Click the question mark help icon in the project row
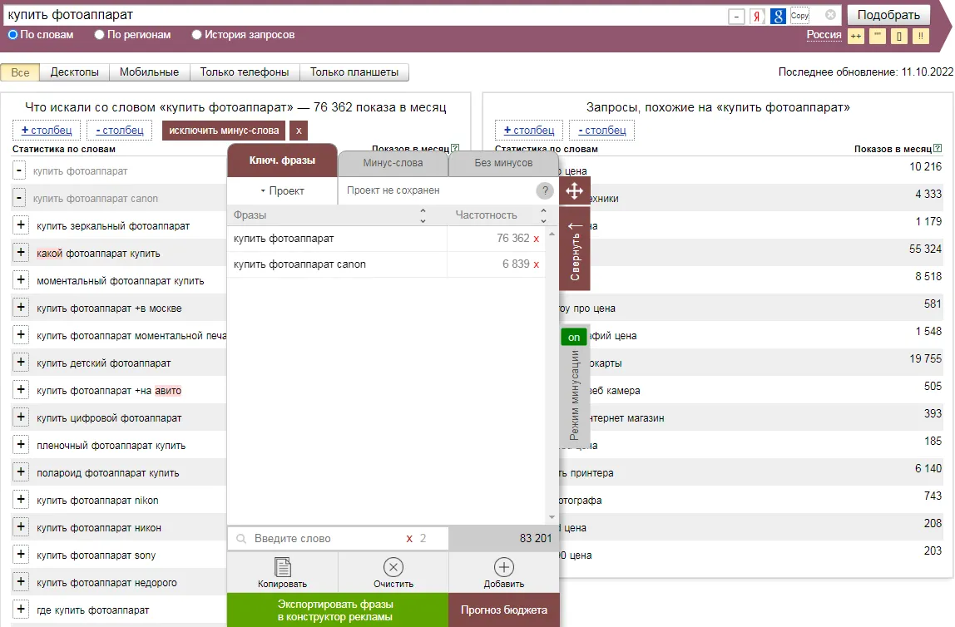Image resolution: width=955 pixels, height=627 pixels. click(x=545, y=190)
